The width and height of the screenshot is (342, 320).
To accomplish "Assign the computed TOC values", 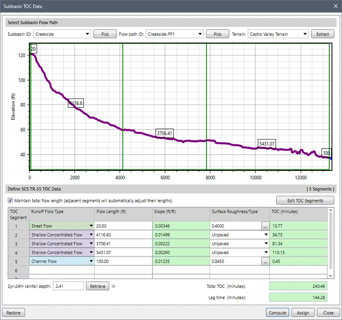I will click(303, 313).
